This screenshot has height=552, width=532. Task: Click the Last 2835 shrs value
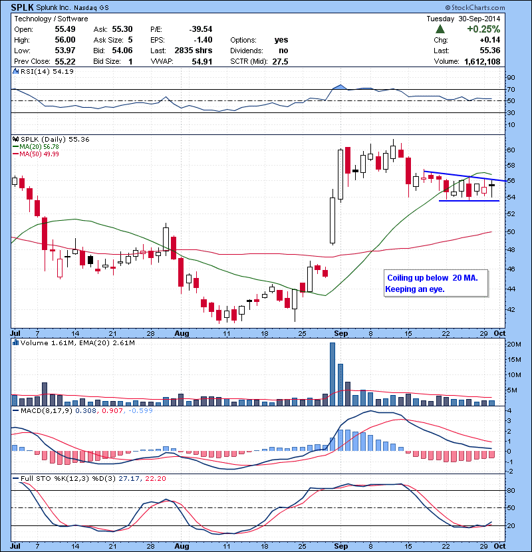tap(194, 51)
